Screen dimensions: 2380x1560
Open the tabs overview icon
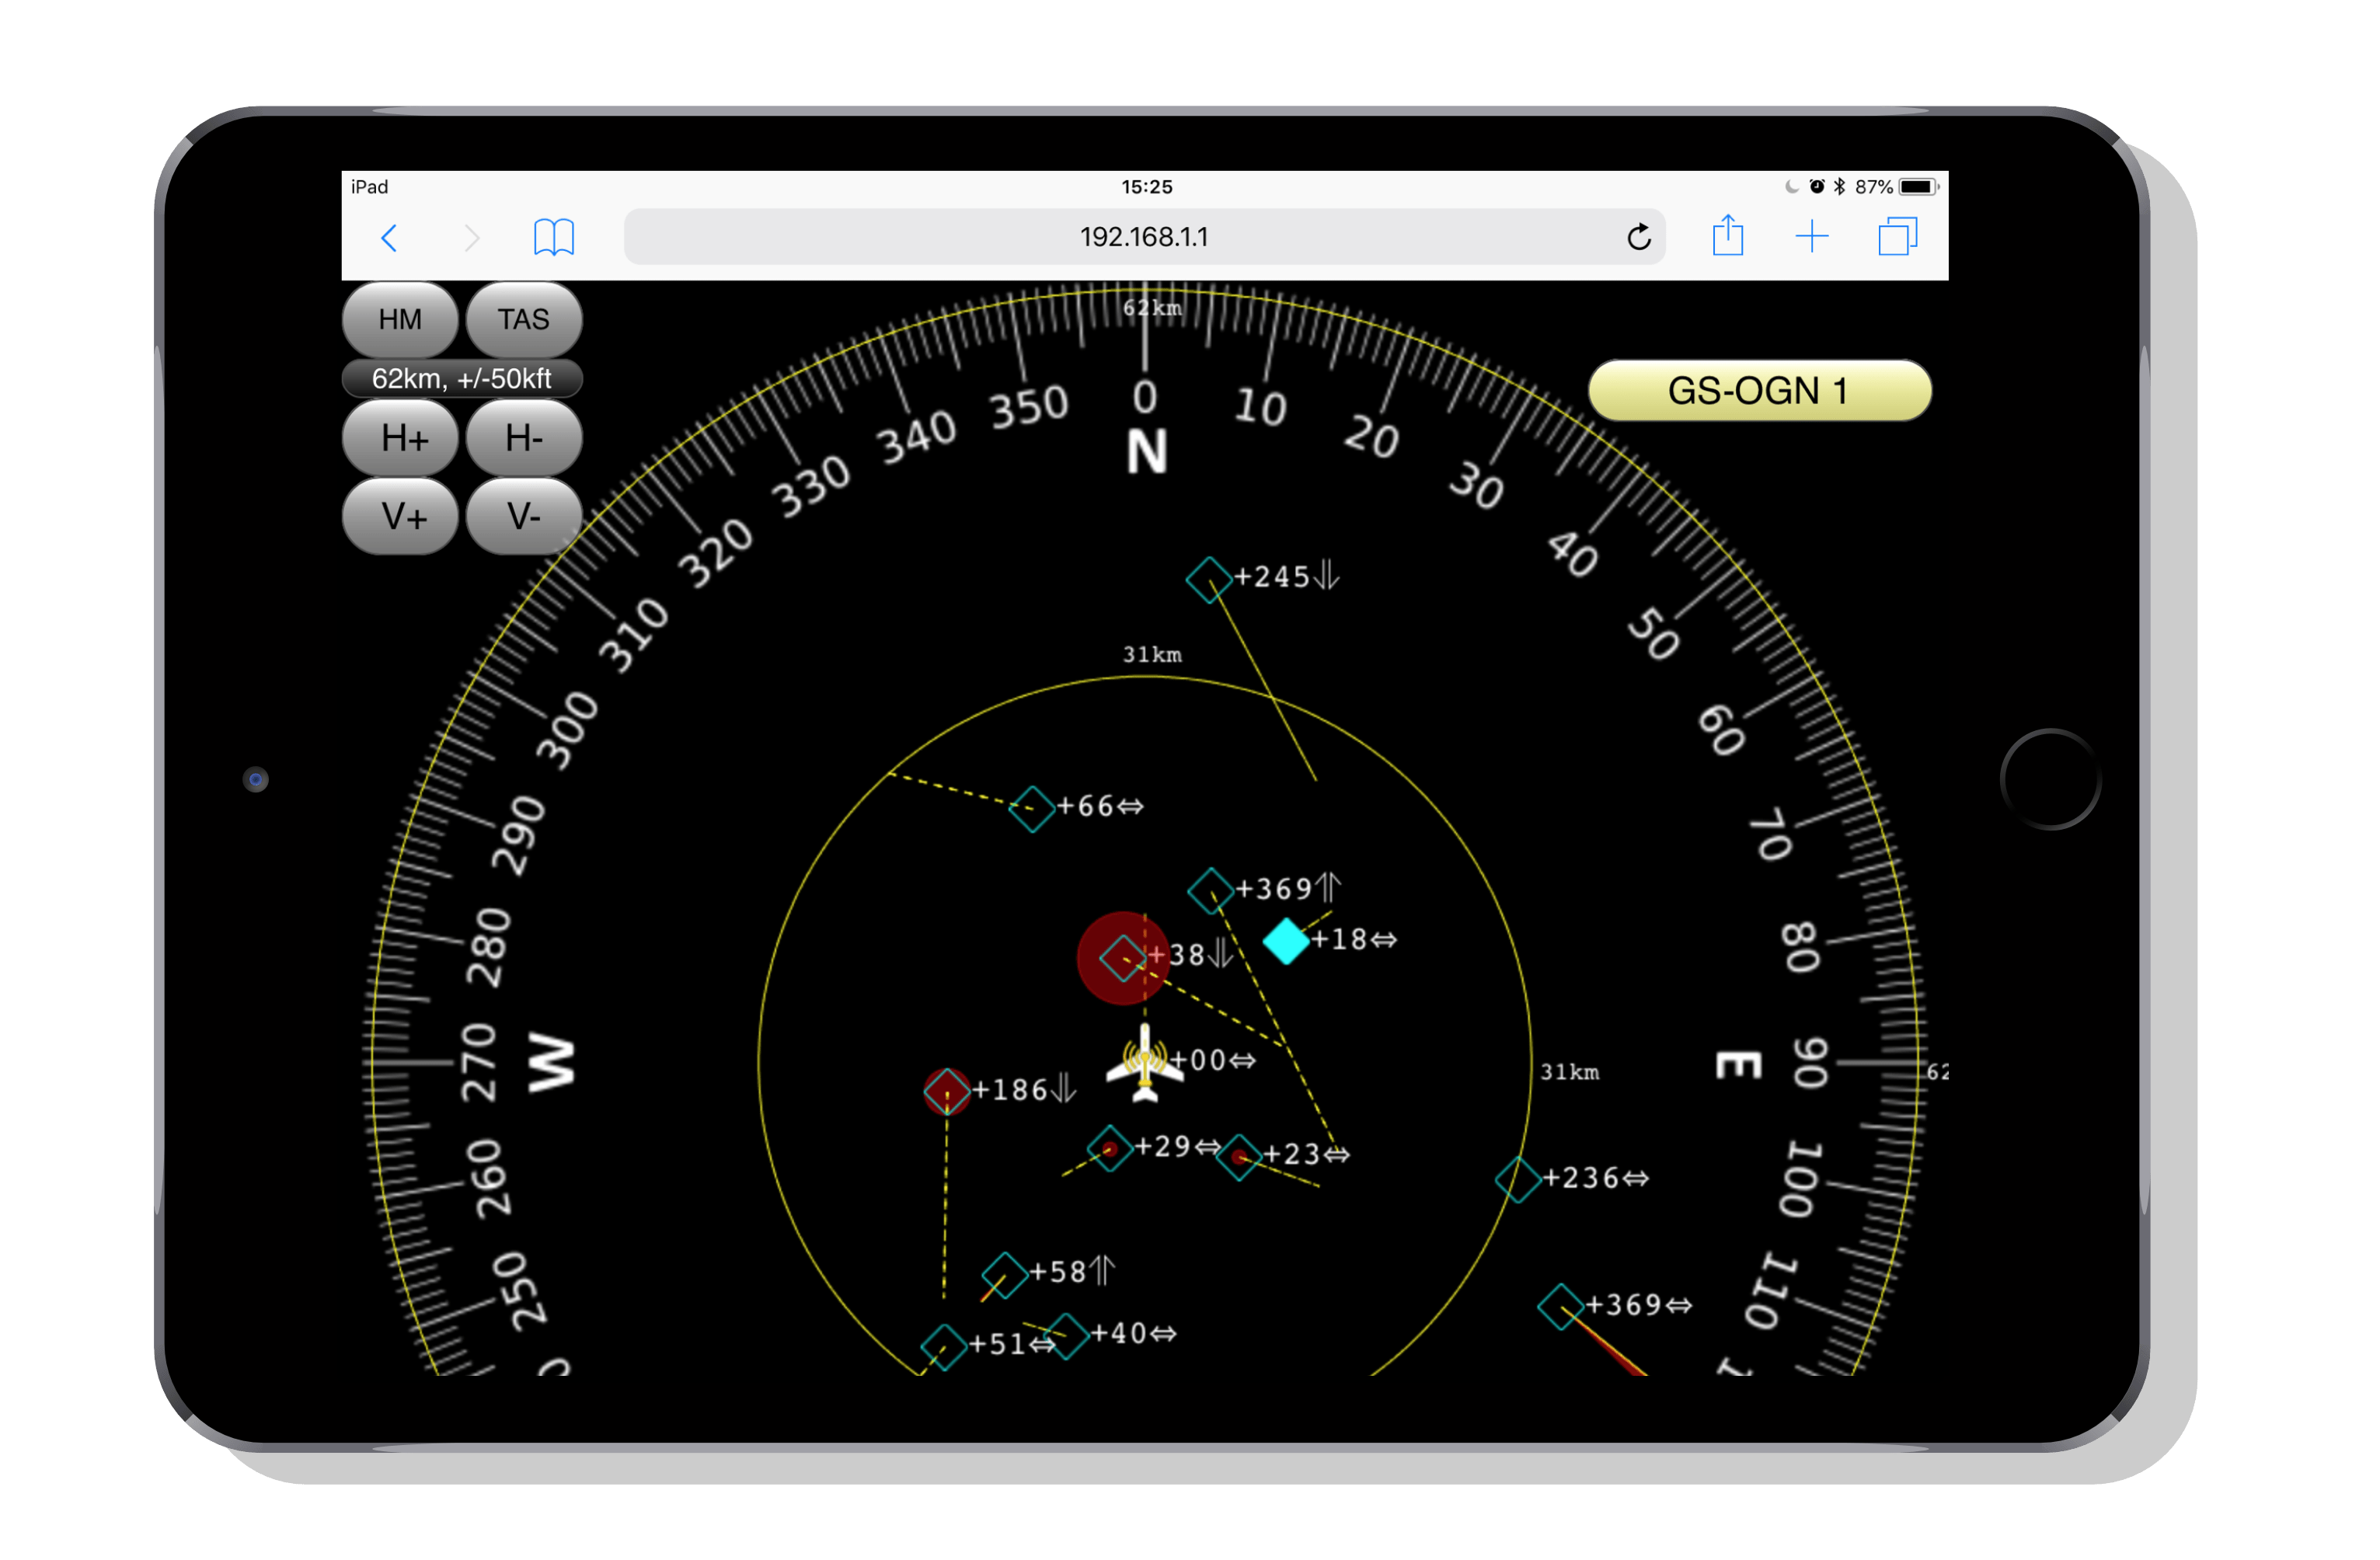click(x=1896, y=237)
